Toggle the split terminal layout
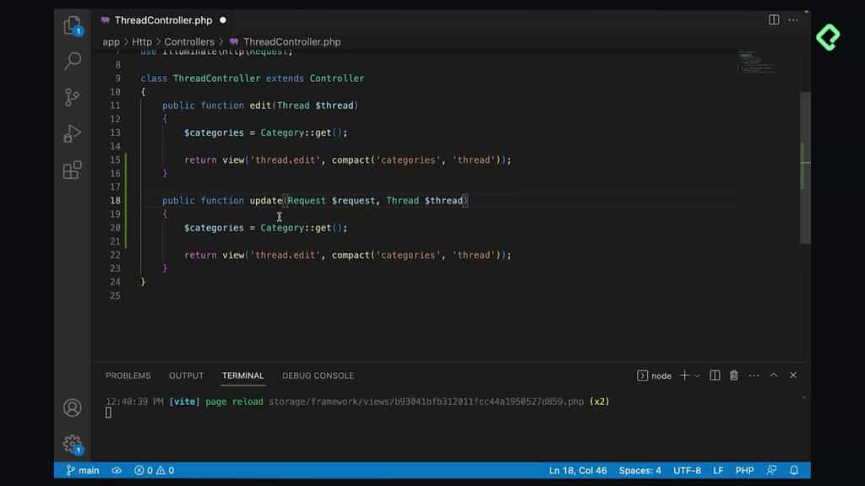The width and height of the screenshot is (865, 486). pyautogui.click(x=714, y=375)
